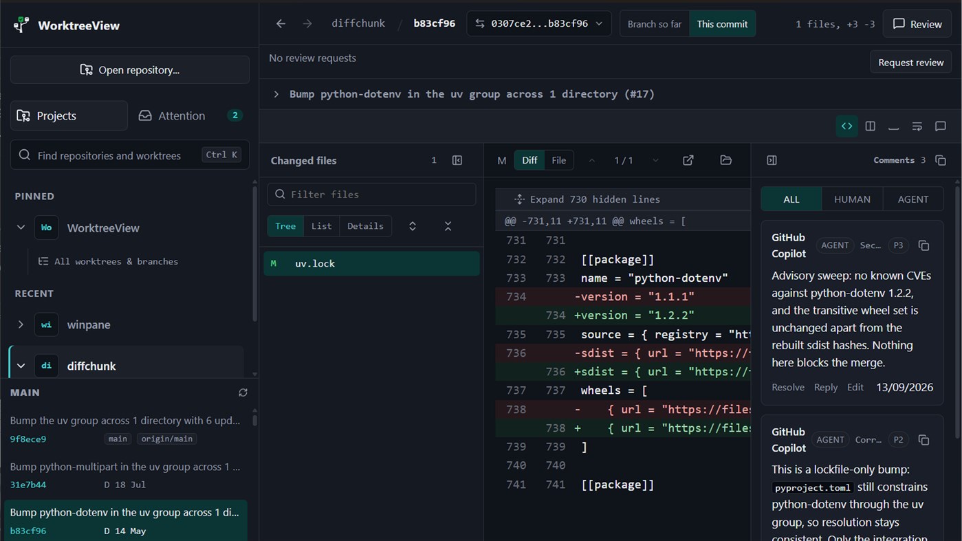This screenshot has width=962, height=541.
Task: Select the split diff view icon
Action: point(870,126)
